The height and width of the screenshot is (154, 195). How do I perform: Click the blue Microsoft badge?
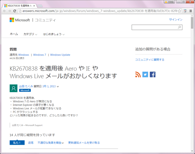coord(25,90)
